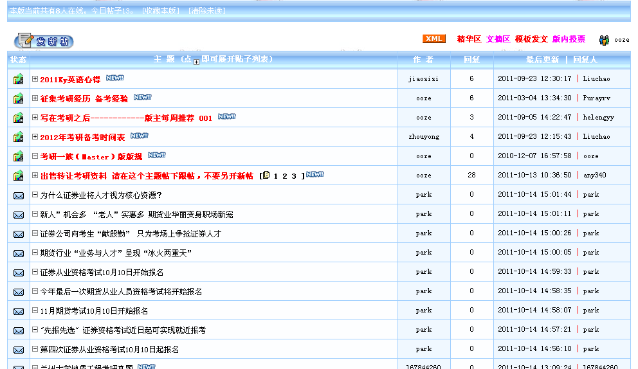
Task: Open thread 第四次证券从业资格考试10月10日起报名
Action: coord(109,350)
